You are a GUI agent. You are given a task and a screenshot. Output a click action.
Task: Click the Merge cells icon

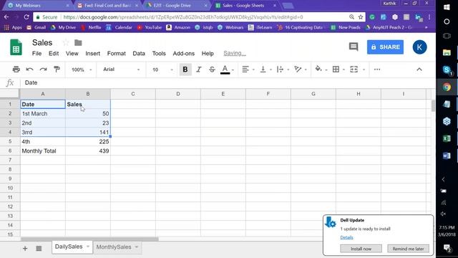click(354, 70)
